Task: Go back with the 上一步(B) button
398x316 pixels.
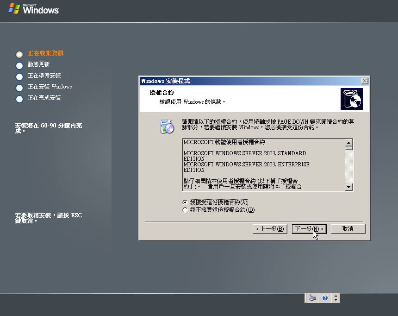Action: (x=270, y=229)
